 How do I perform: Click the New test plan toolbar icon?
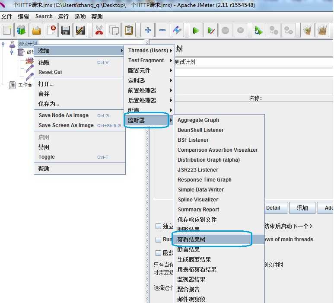(x=7, y=30)
